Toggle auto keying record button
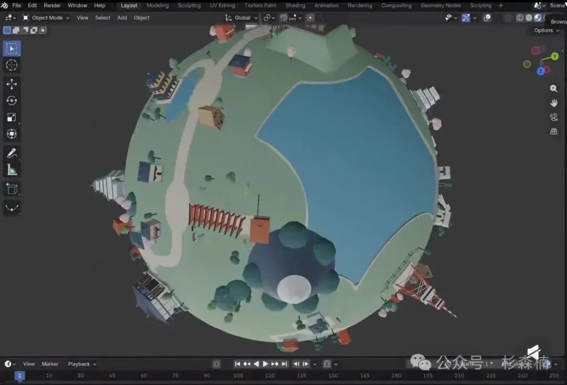This screenshot has width=567, height=385. click(216, 364)
